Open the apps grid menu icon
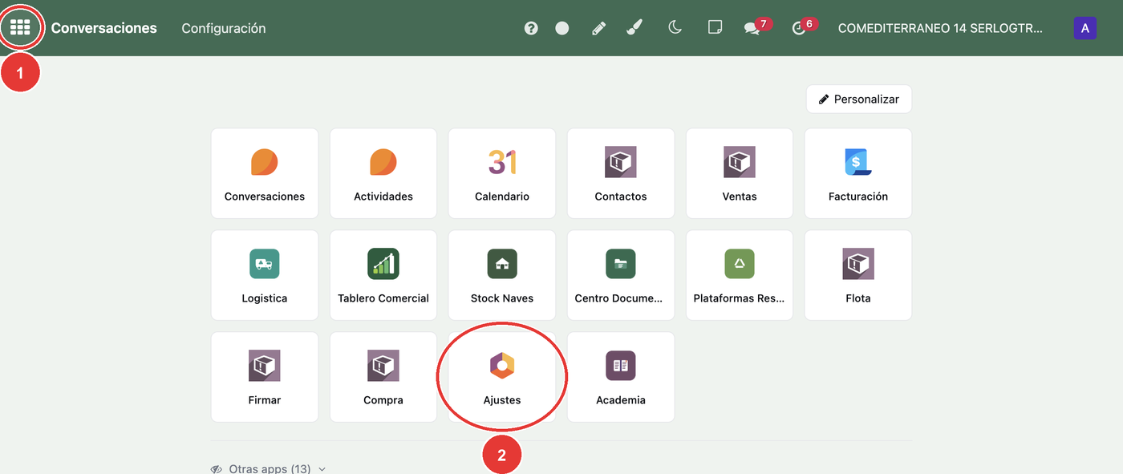Viewport: 1123px width, 474px height. click(20, 28)
